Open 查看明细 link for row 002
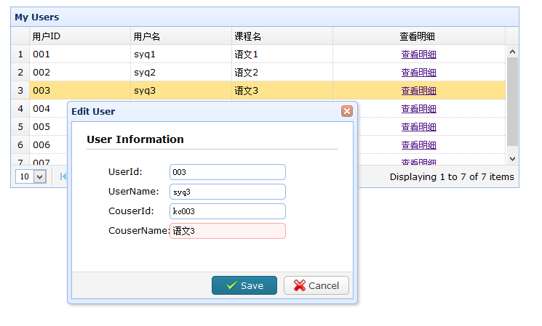Viewport: 542px width, 326px height. click(418, 73)
